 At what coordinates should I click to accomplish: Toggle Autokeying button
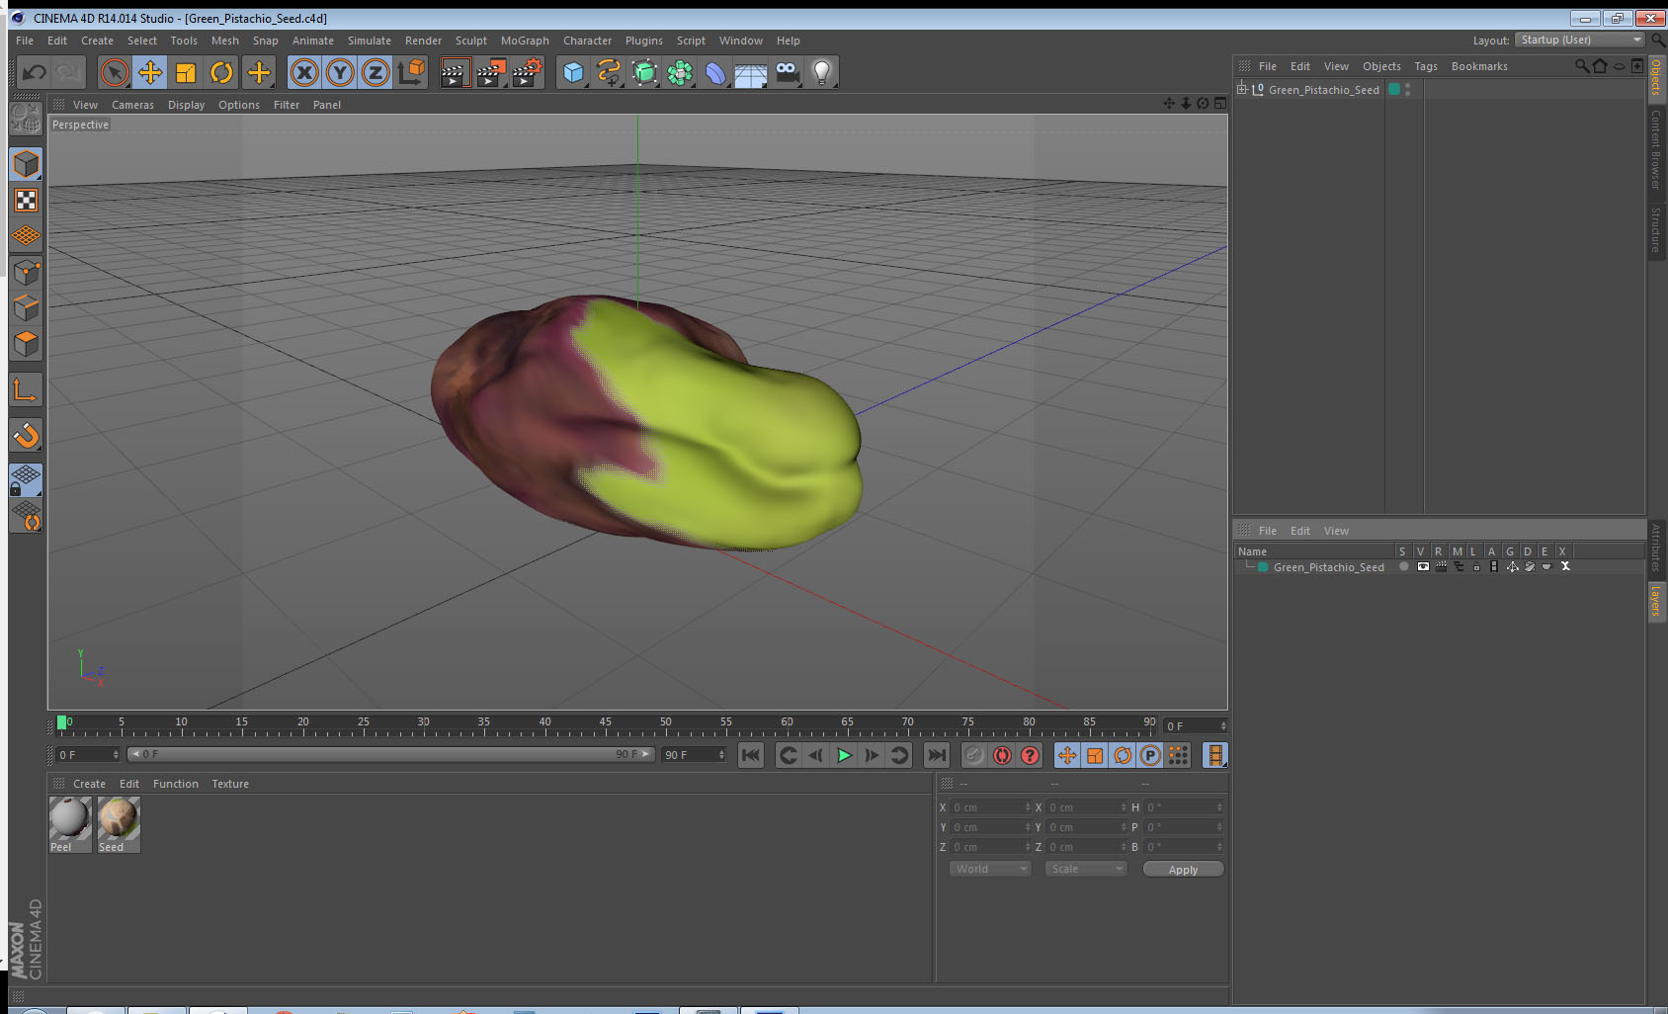[x=1002, y=755]
